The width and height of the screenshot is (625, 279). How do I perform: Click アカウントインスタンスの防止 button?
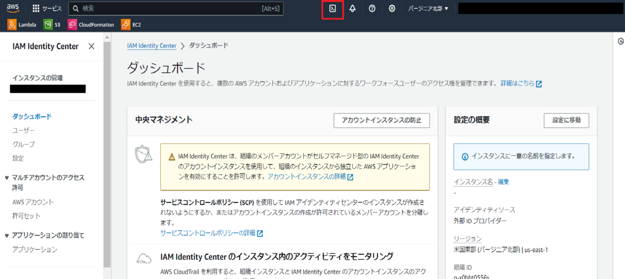[382, 120]
